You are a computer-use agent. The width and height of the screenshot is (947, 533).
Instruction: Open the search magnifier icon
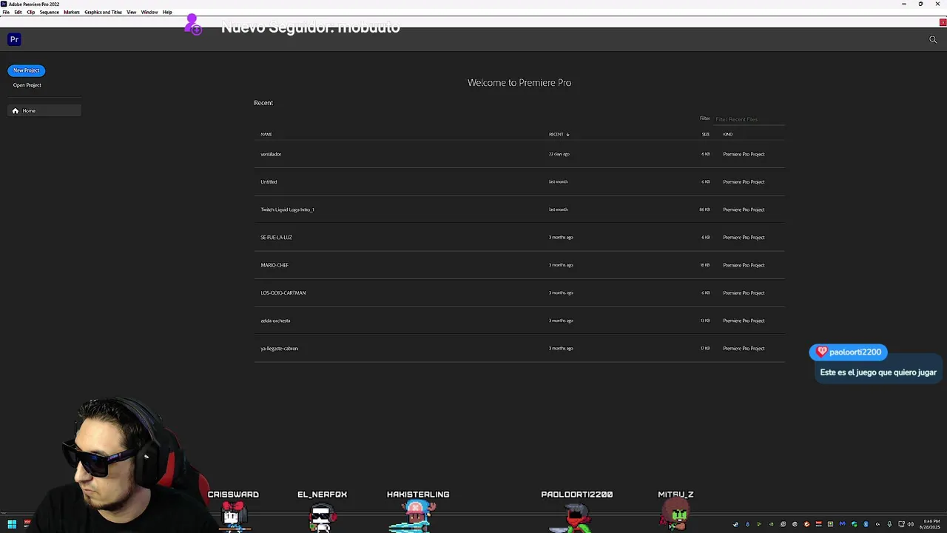tap(933, 39)
